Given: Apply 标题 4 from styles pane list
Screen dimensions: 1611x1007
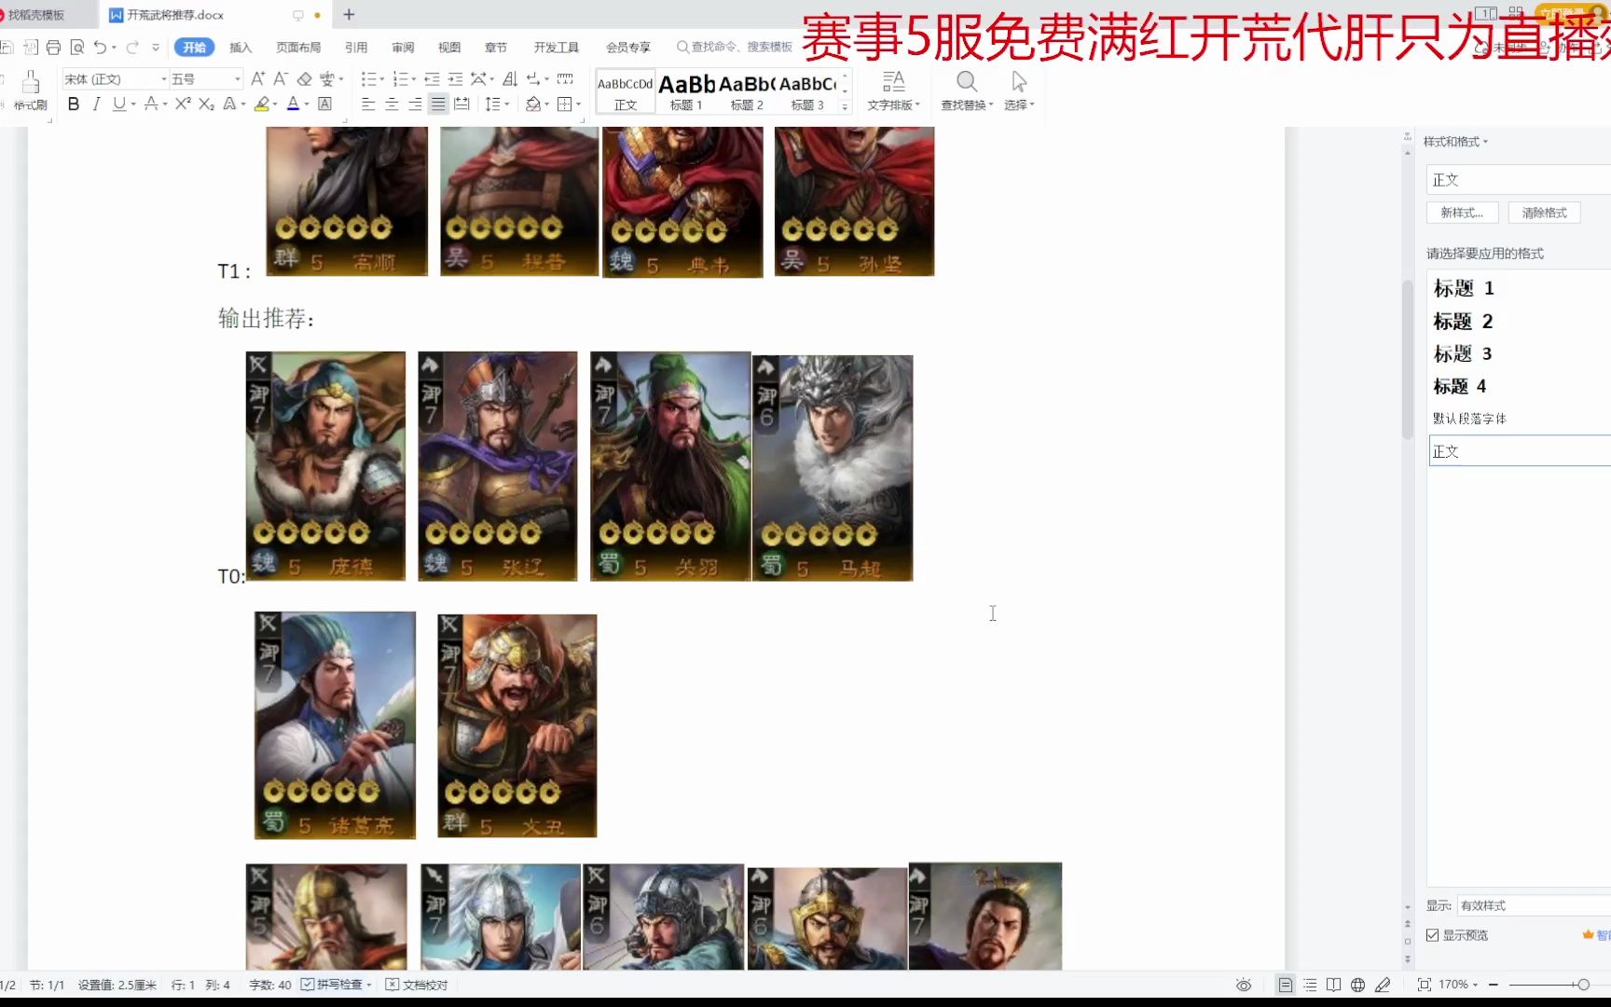Looking at the screenshot, I should tap(1460, 386).
